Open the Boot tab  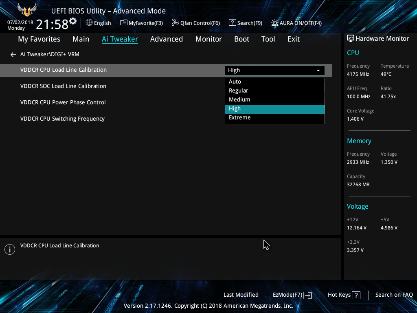241,39
